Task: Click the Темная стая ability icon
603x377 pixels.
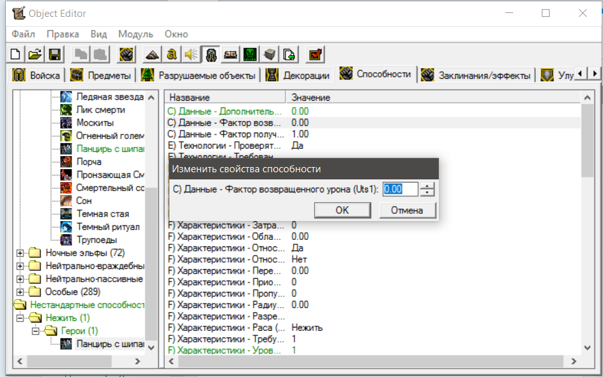Action: click(x=66, y=214)
